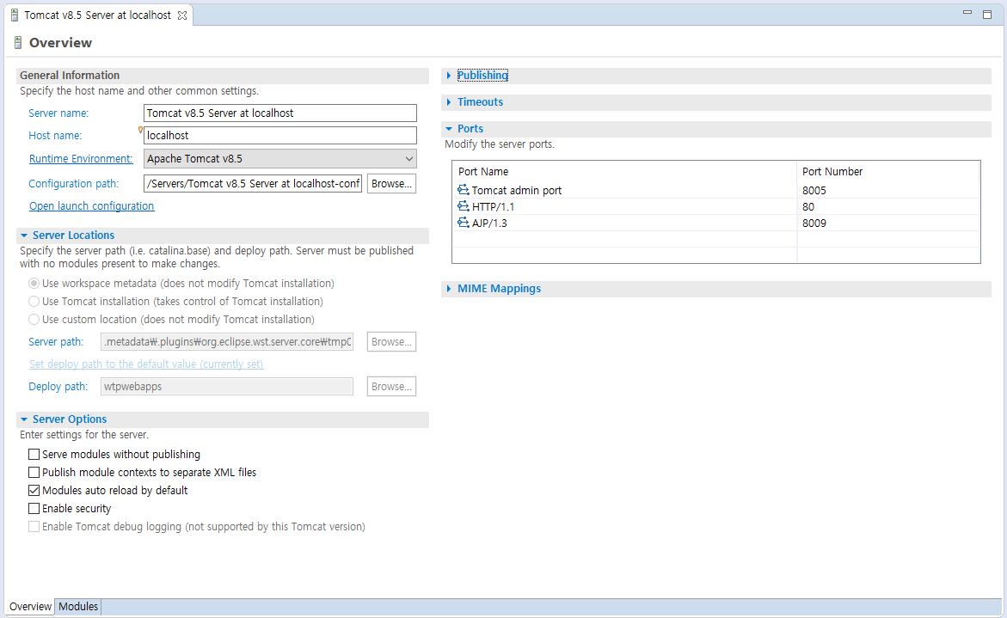Click the server icon next to Overview heading

[x=18, y=43]
